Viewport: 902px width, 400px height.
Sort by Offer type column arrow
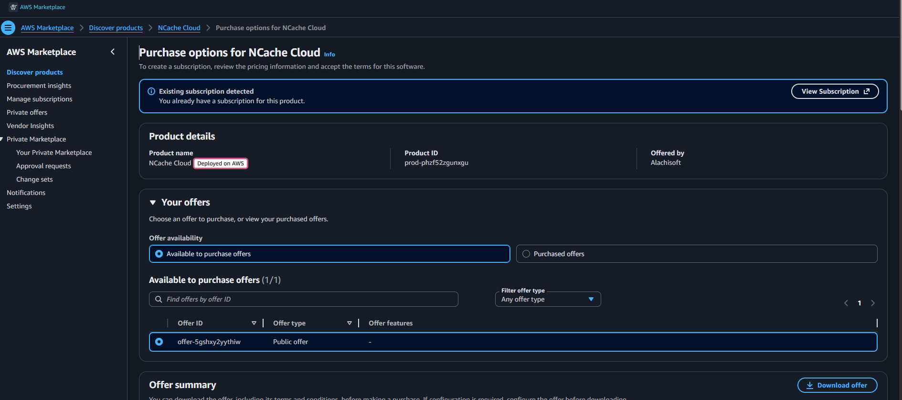[350, 323]
